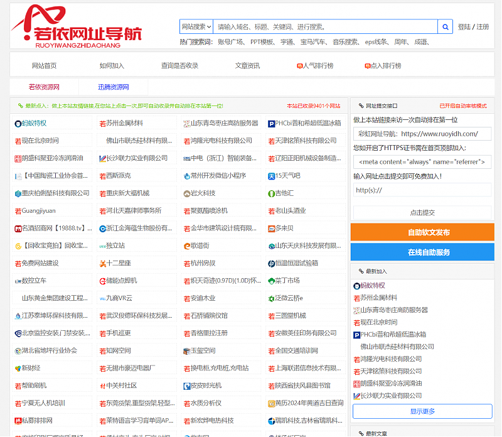
Task: Open the 如何加入 nav item
Action: click(x=112, y=66)
